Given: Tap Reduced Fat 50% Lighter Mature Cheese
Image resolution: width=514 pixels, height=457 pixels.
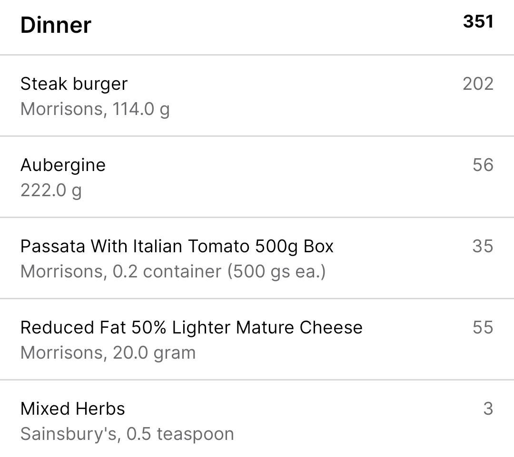Looking at the screenshot, I should (x=257, y=339).
